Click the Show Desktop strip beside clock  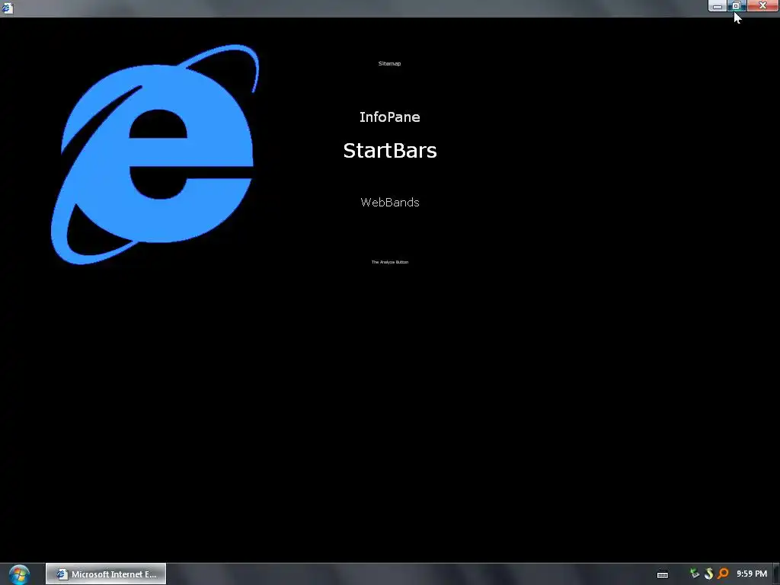point(776,574)
